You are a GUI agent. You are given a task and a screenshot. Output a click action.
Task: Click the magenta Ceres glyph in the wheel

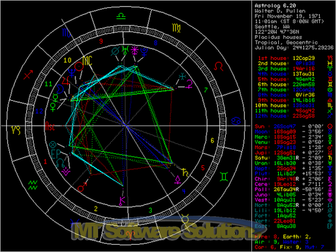coord(190,84)
